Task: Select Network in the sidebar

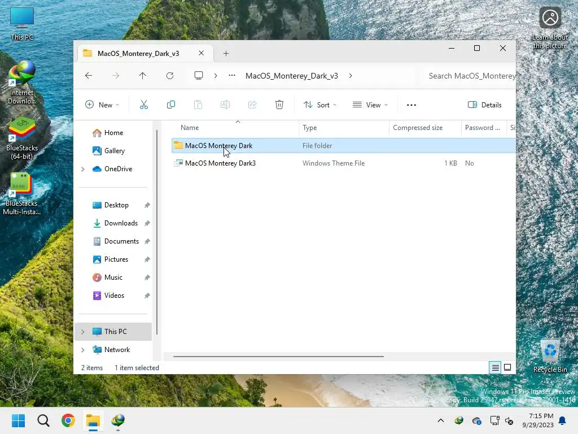Action: [117, 349]
